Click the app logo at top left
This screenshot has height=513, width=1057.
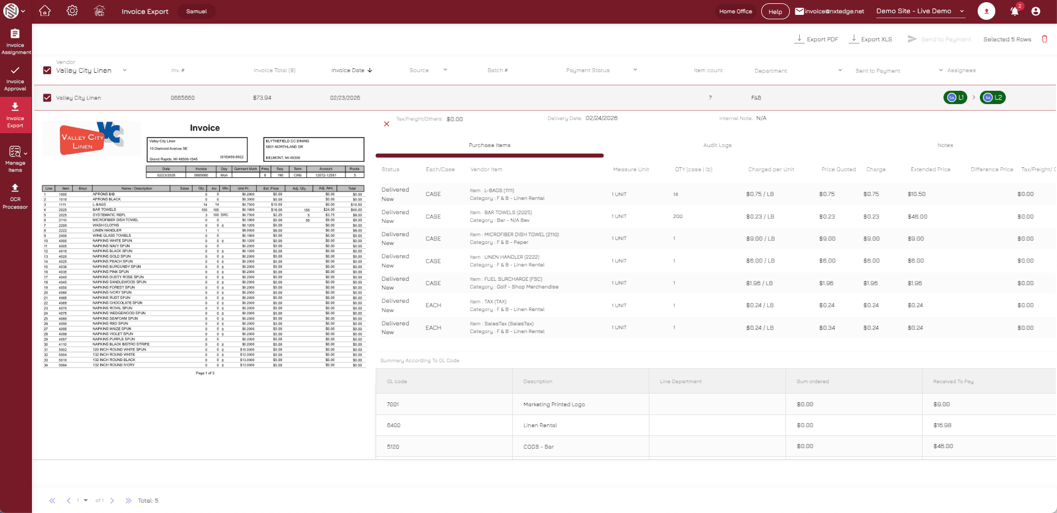(x=10, y=11)
